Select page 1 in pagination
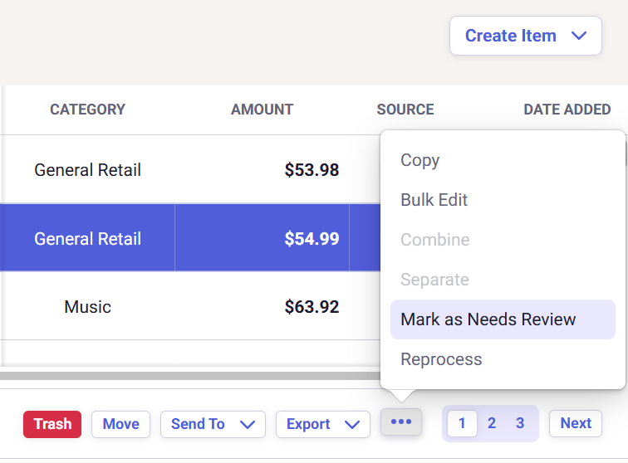The height and width of the screenshot is (463, 628). coord(462,423)
